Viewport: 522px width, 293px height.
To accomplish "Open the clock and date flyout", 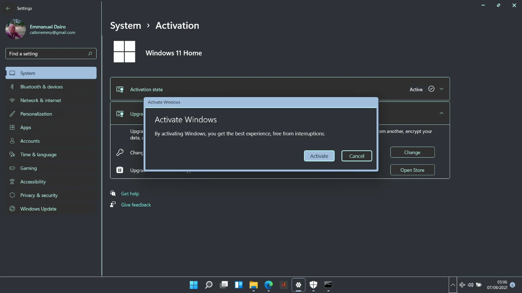I will tap(497, 285).
